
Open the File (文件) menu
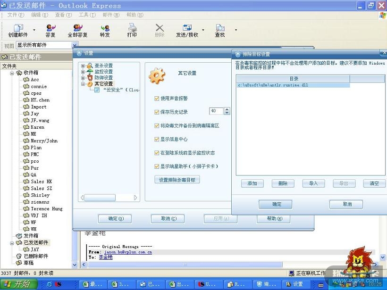tap(16, 15)
